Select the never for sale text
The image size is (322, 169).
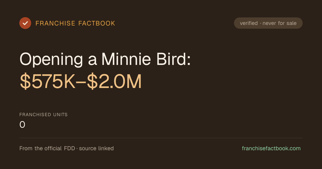tap(280, 23)
